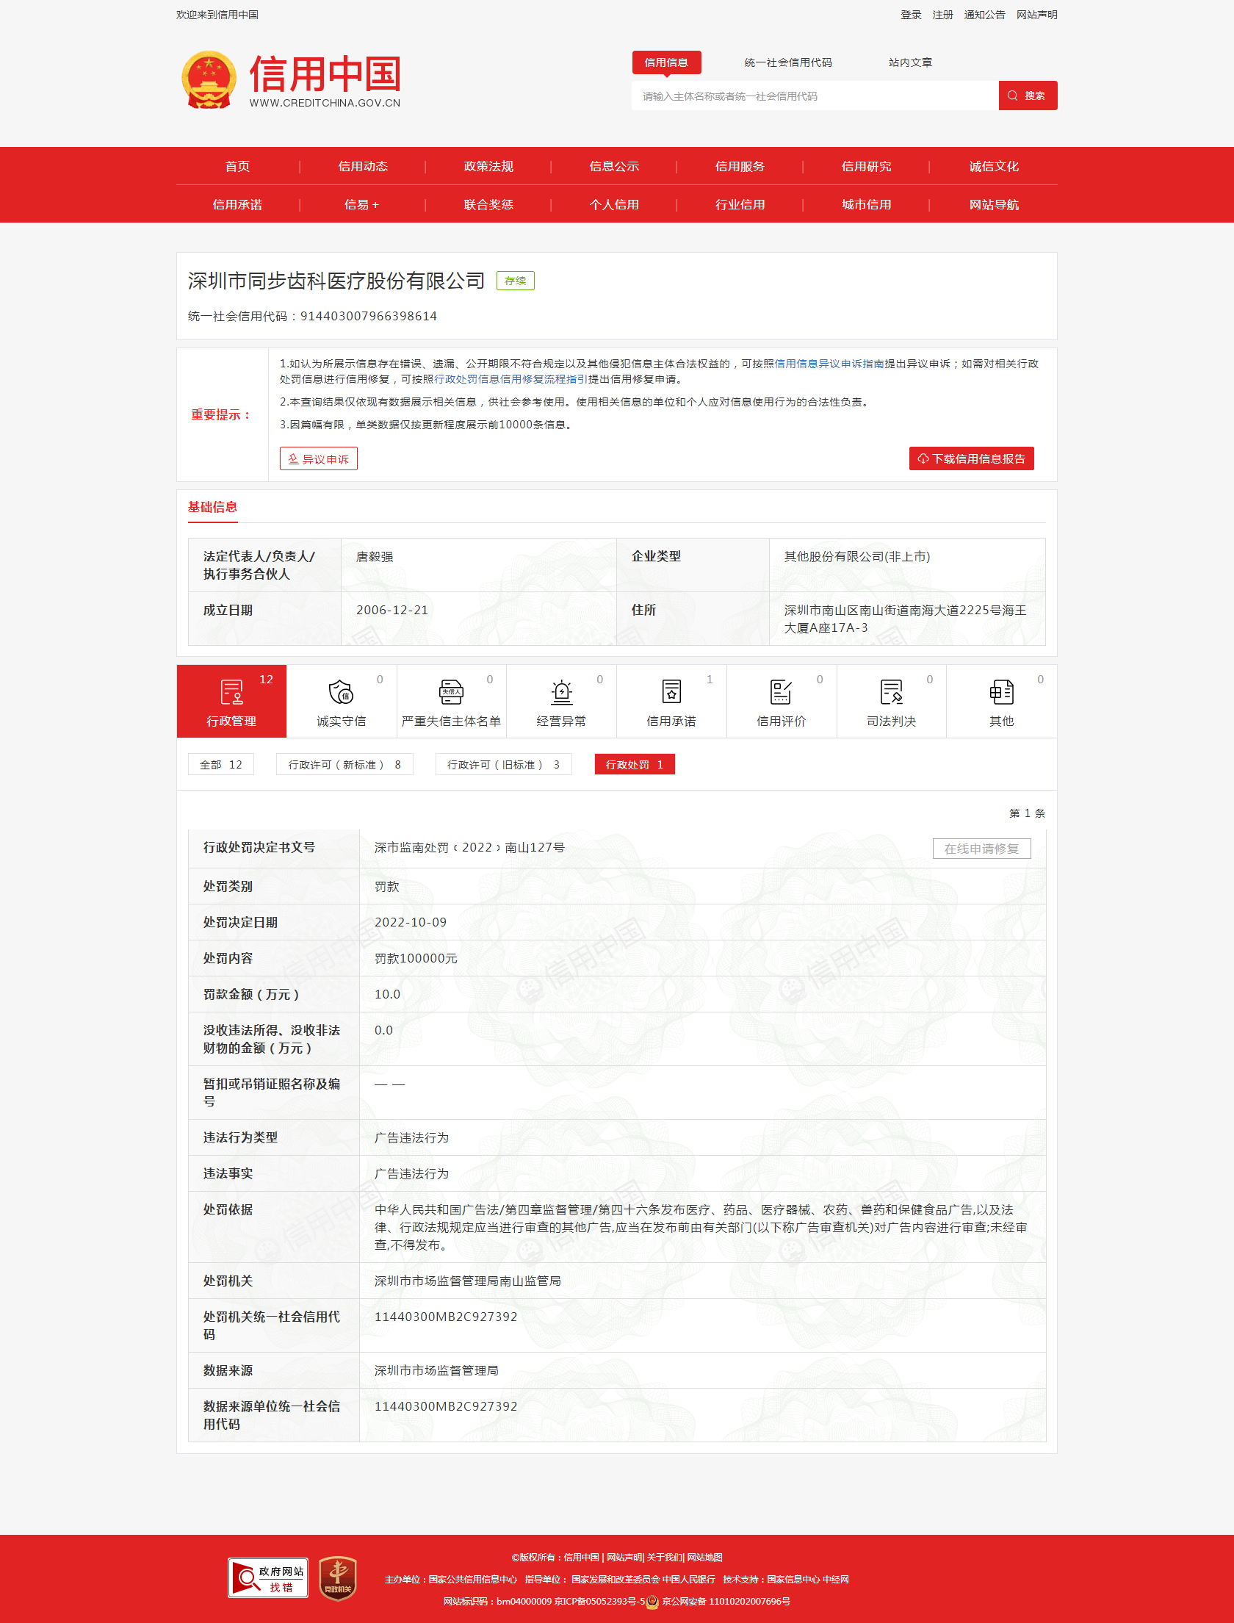Focus the entity name search input
This screenshot has width=1234, height=1623.
[x=815, y=96]
